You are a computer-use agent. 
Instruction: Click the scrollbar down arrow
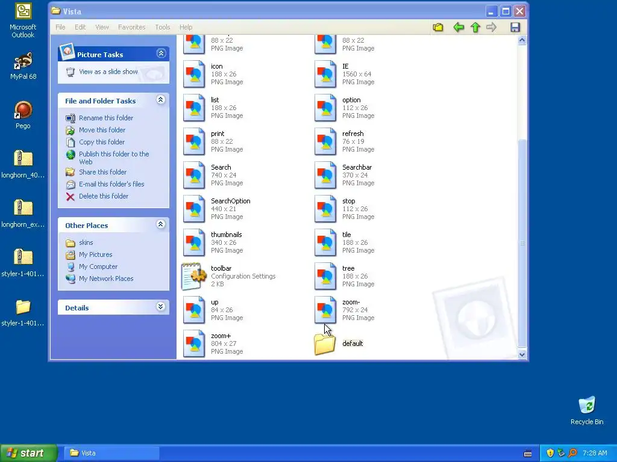(522, 354)
